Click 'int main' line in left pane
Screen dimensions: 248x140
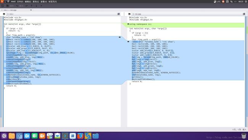tap(23, 24)
